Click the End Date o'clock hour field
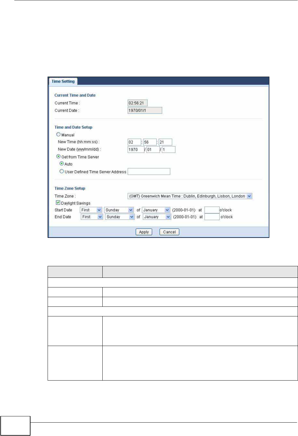This screenshot has width=298, height=436. pos(212,217)
